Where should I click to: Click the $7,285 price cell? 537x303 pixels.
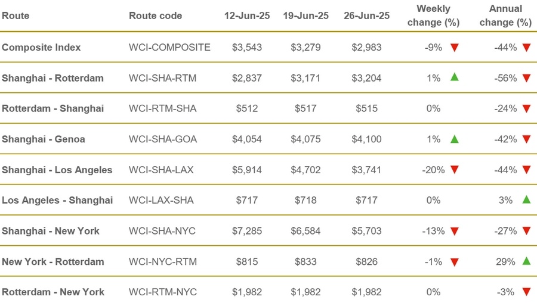coord(246,231)
